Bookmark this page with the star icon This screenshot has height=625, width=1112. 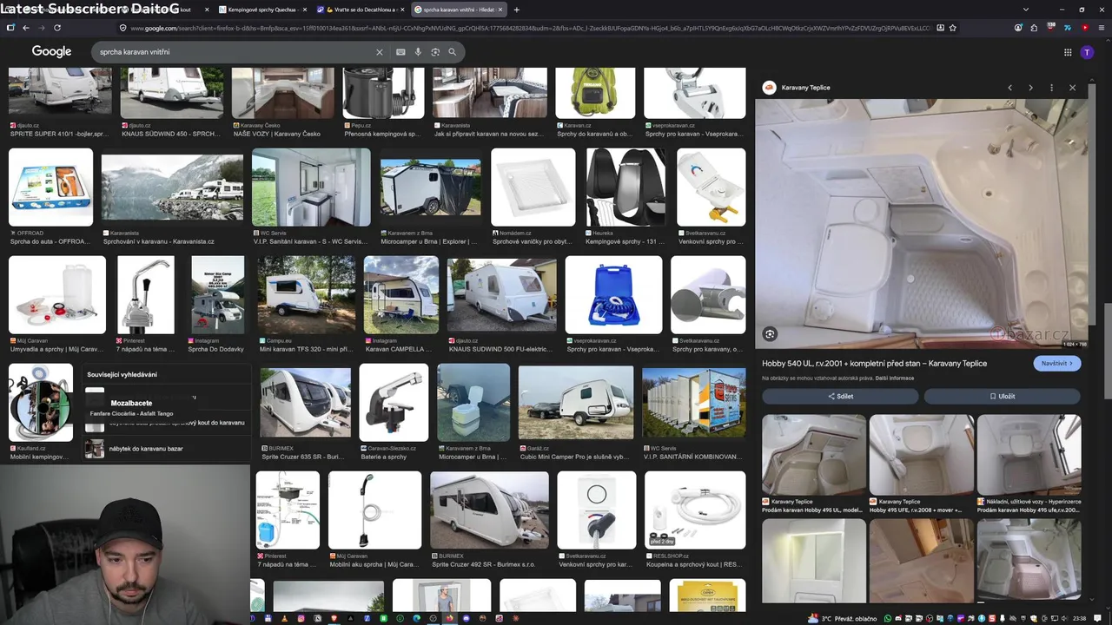click(x=953, y=28)
